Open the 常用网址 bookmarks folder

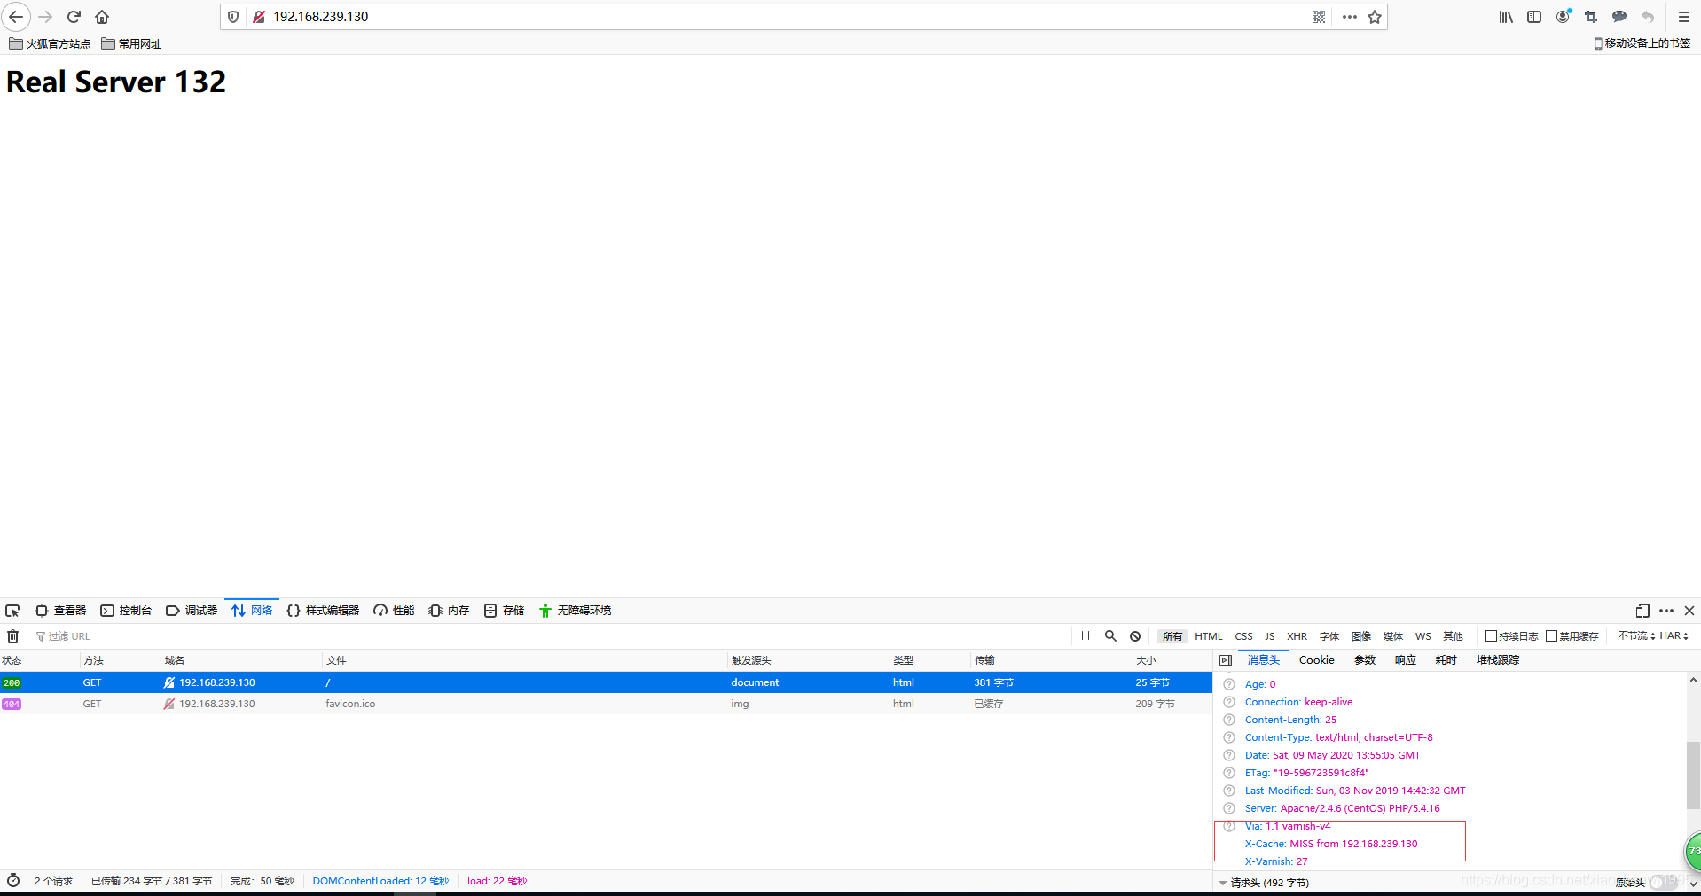[x=131, y=43]
